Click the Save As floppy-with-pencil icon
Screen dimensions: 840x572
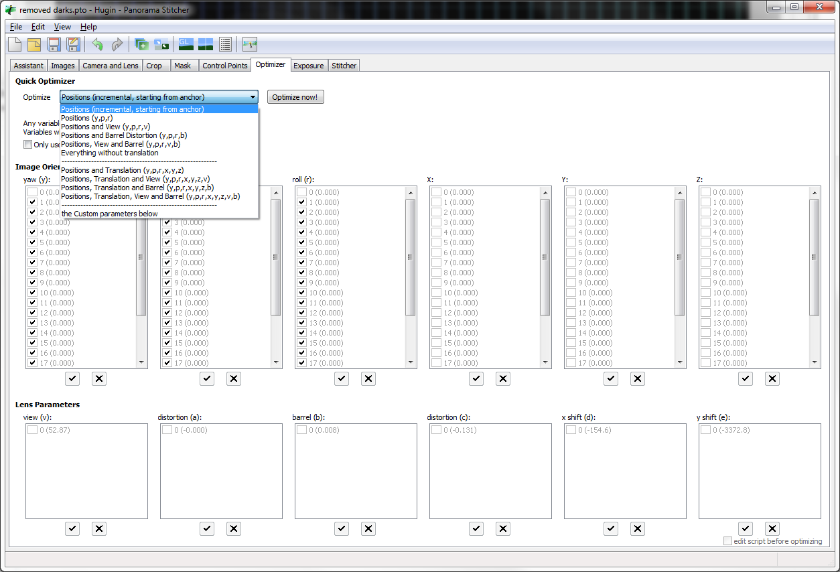73,45
